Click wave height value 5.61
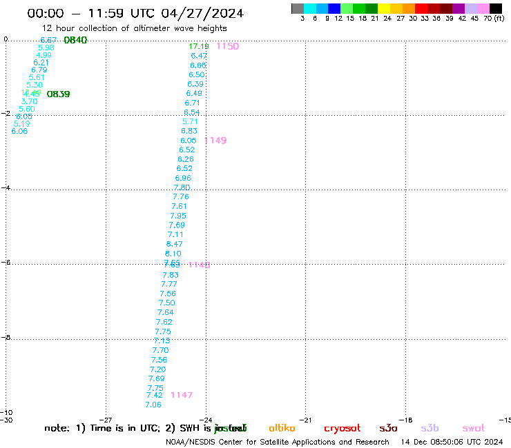This screenshot has height=448, width=511. (37, 77)
